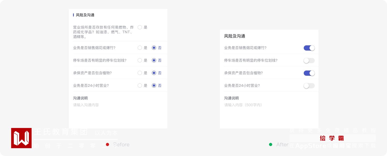Viewport: 387px width, 156px height.
Task: Click 业务是否销售烟花或爆竹 text in Before form
Action: point(94,48)
